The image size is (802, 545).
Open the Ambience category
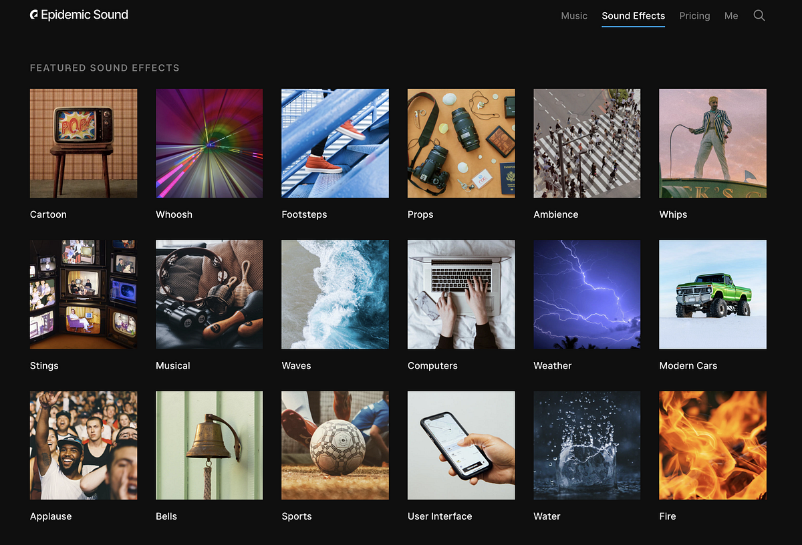587,143
